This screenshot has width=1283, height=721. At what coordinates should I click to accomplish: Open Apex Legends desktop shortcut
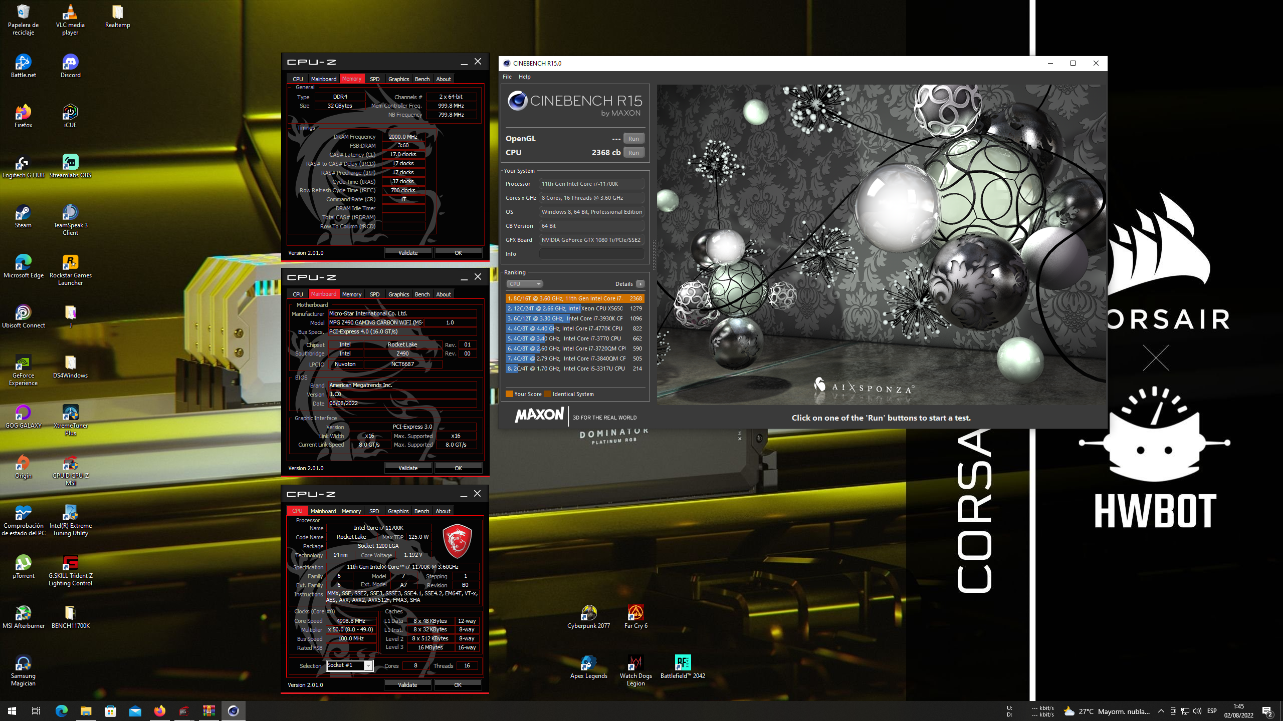588,666
